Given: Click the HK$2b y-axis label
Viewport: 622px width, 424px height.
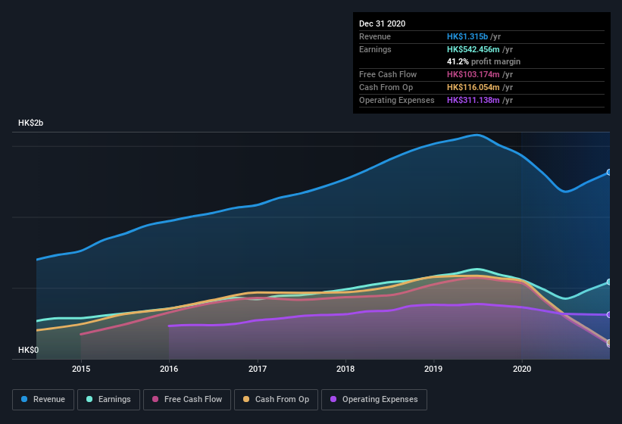Looking at the screenshot, I should coord(30,123).
